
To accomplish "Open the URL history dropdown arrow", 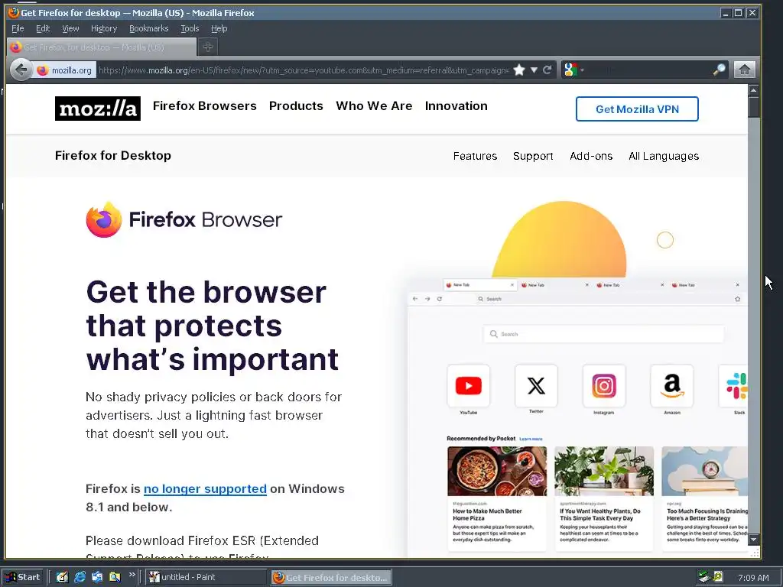I will click(534, 70).
